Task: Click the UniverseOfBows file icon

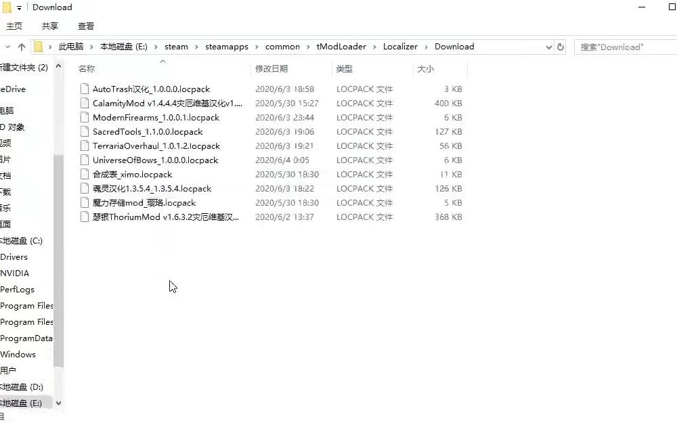Action: 84,160
